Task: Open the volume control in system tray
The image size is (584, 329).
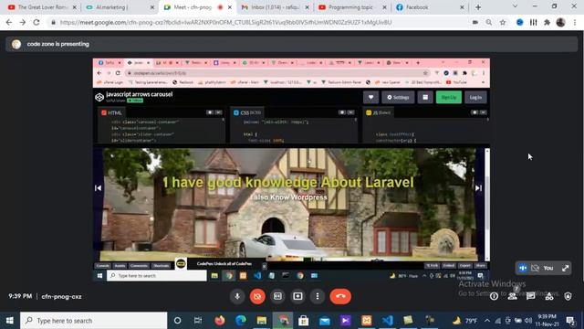Action: click(528, 321)
